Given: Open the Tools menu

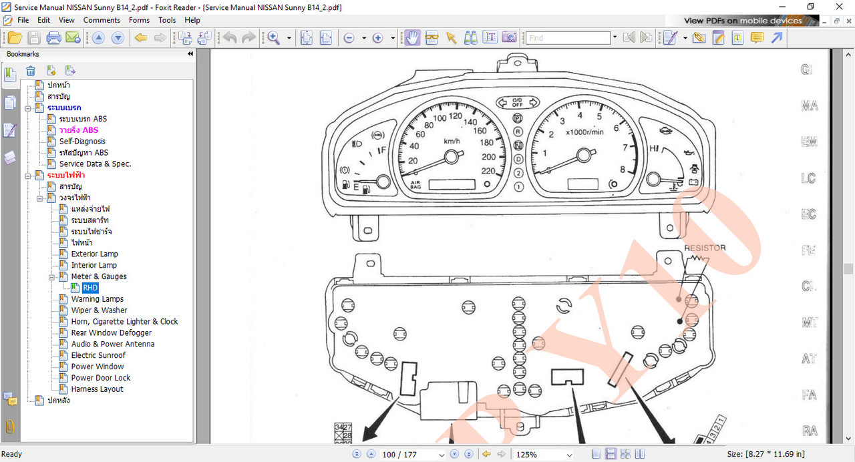Looking at the screenshot, I should [x=167, y=20].
